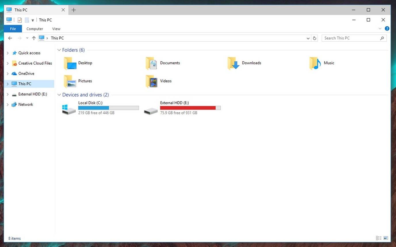The image size is (396, 247).
Task: Open the Pictures folder
Action: [x=78, y=81]
